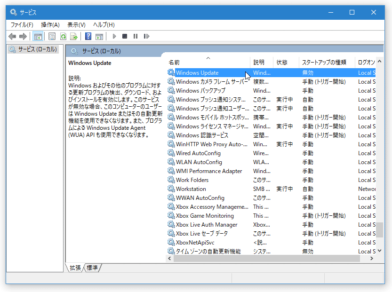
Task: Click the gear icon beside XboxNetApiSvc
Action: point(171,242)
